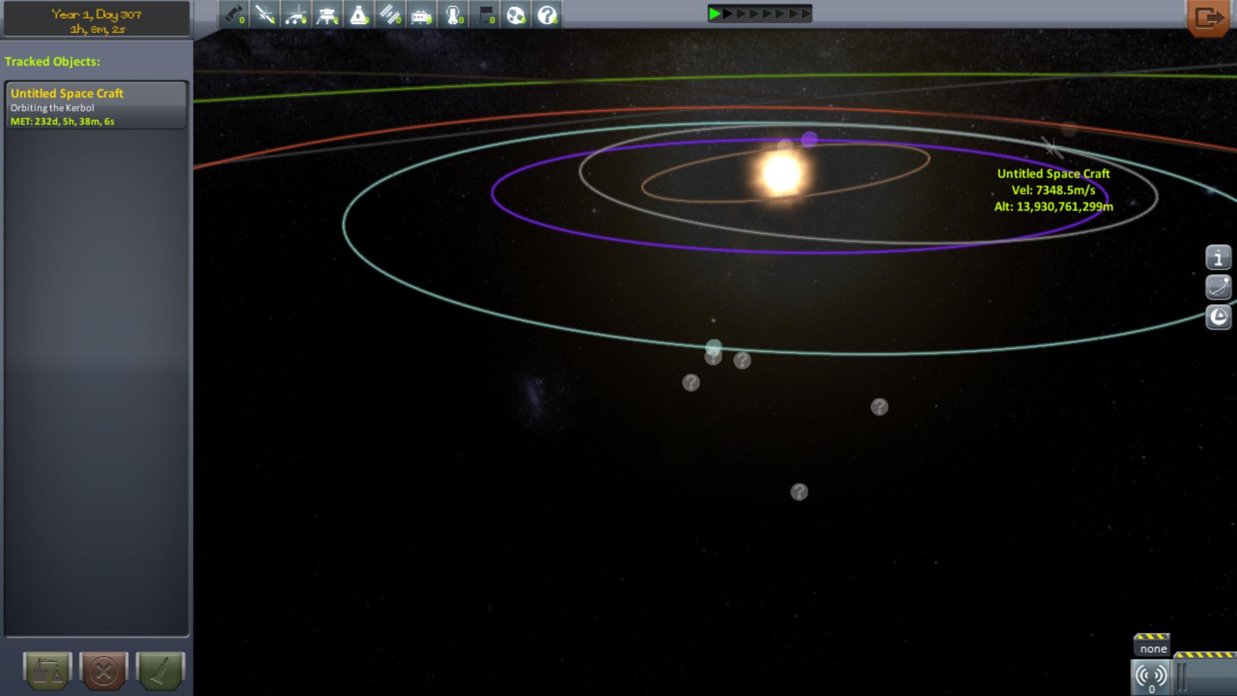
Task: Click the spacecraft marker above its label
Action: [1051, 148]
